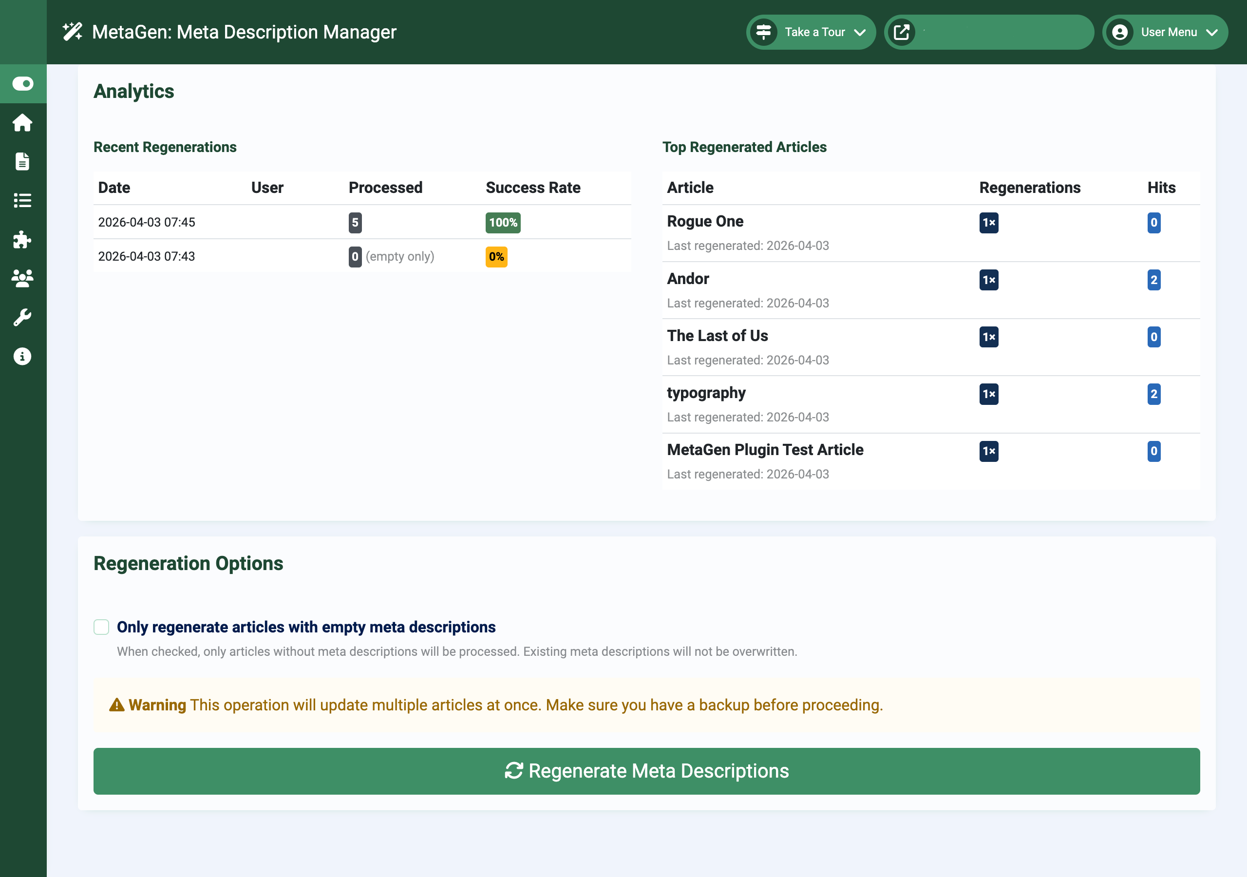The image size is (1247, 877).
Task: Click the signpost icon on Take a Tour
Action: [x=764, y=32]
